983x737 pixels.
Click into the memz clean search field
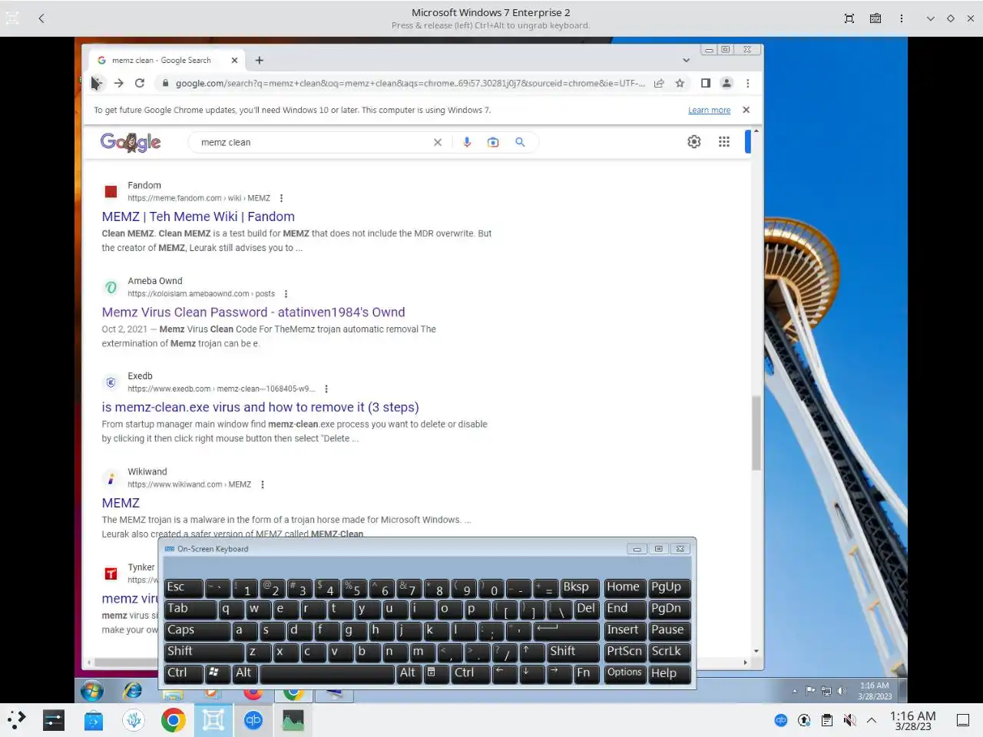311,142
